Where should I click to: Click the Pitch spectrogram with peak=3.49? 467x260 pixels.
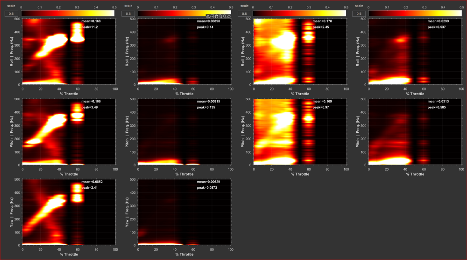(x=69, y=131)
